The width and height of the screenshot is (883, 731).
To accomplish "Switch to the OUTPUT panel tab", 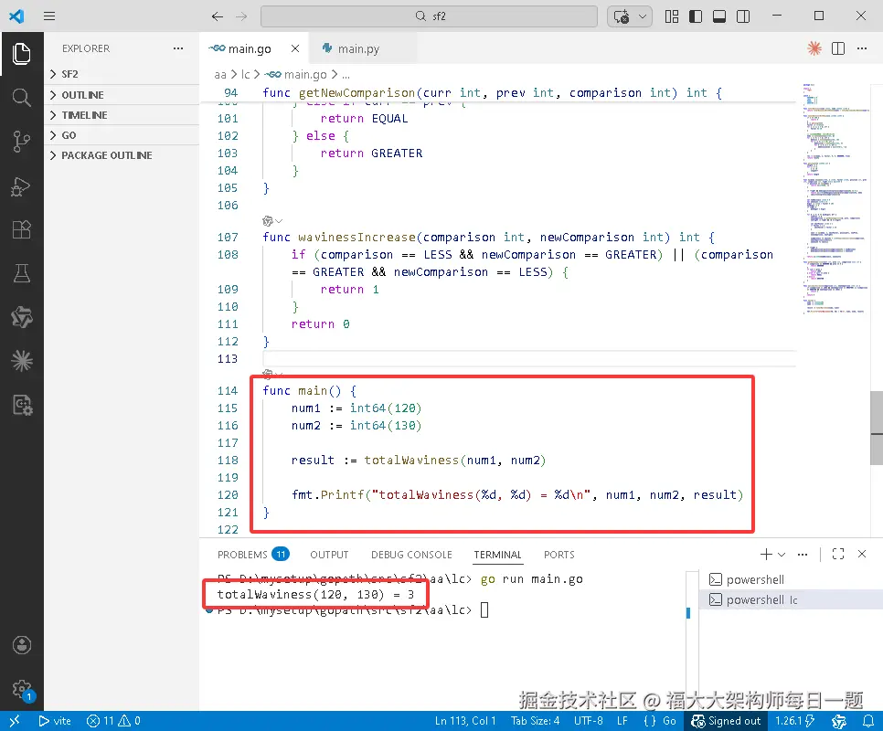I will pyautogui.click(x=329, y=555).
